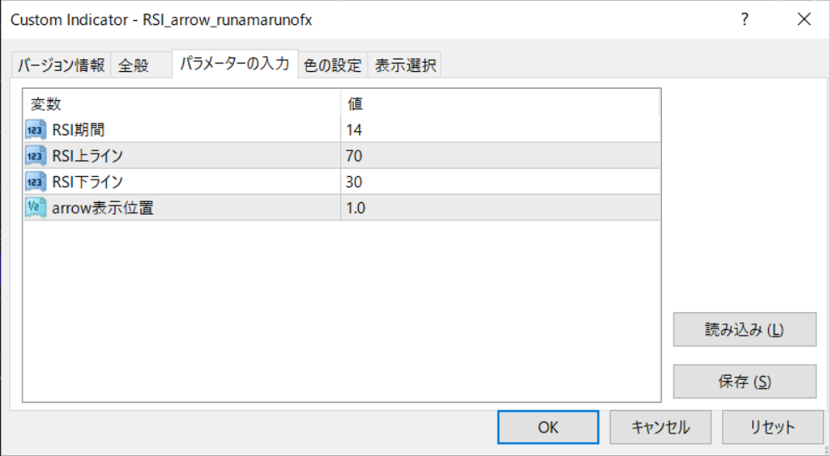This screenshot has height=456, width=829.
Task: Open the 色の設定 tab
Action: click(333, 65)
